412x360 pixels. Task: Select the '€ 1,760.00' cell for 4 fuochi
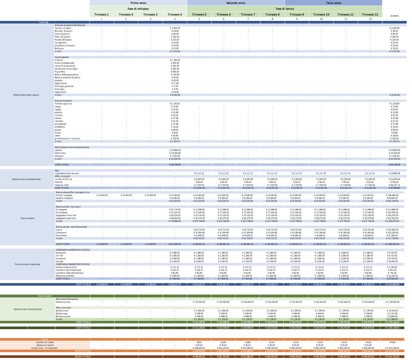click(x=175, y=60)
